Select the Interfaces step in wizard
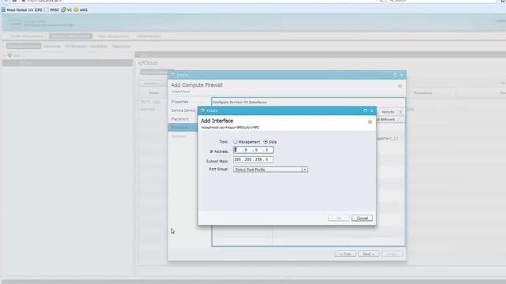Viewport: 506px width, 284px height. point(183,128)
